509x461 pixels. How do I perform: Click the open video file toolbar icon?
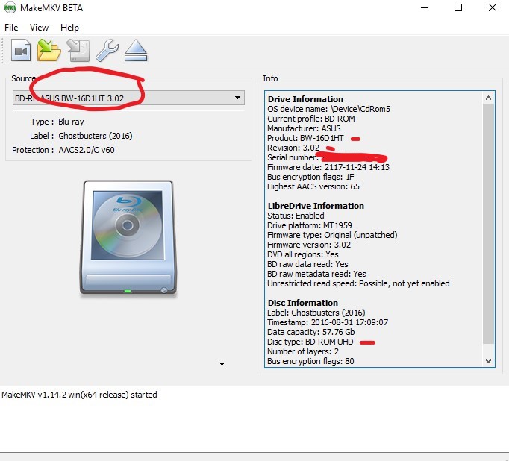click(x=20, y=51)
